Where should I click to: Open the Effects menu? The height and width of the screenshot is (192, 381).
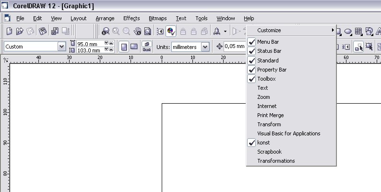point(131,18)
